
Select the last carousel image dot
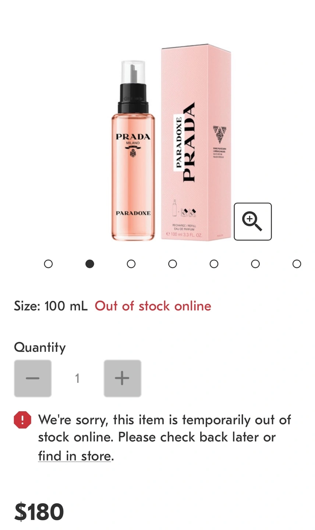pyautogui.click(x=297, y=264)
